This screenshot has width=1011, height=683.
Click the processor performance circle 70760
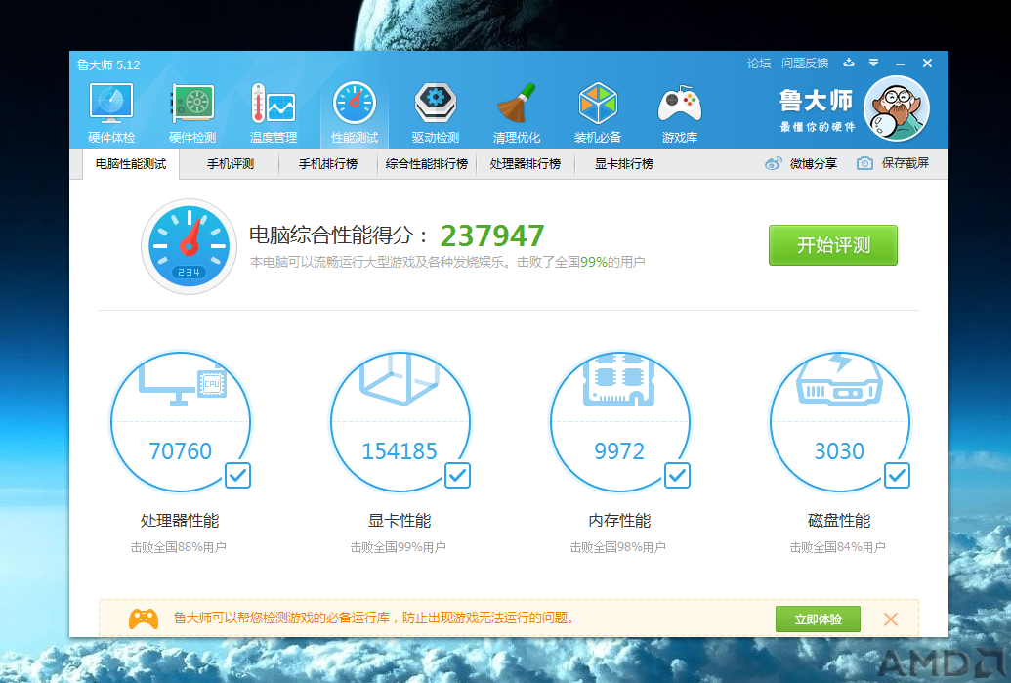(180, 422)
